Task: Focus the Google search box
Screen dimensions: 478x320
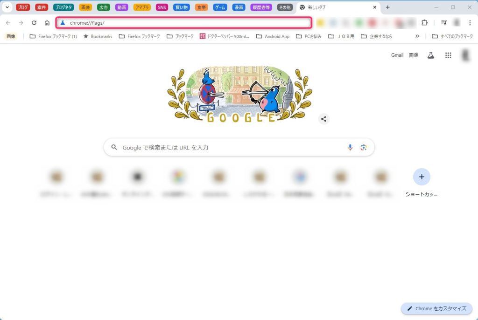Action: tap(239, 148)
